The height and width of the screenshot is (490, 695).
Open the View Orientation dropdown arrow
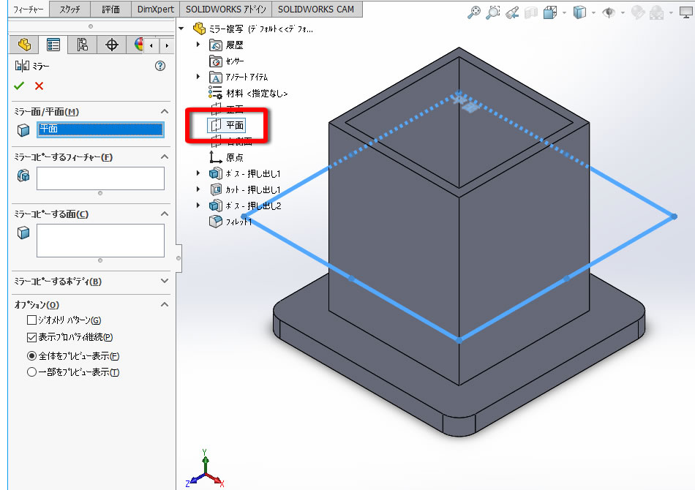(x=564, y=13)
